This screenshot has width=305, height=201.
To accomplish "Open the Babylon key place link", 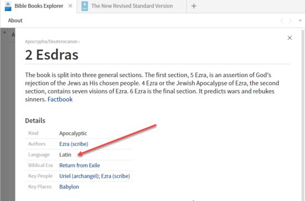I will point(69,187).
